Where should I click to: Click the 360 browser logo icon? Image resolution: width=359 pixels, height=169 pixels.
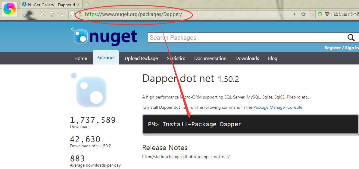point(10,9)
